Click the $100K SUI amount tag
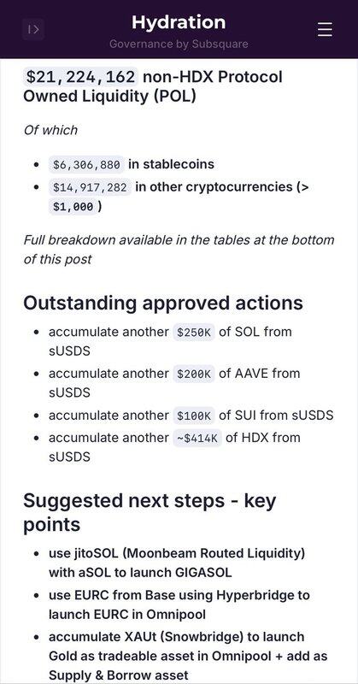 click(x=194, y=416)
